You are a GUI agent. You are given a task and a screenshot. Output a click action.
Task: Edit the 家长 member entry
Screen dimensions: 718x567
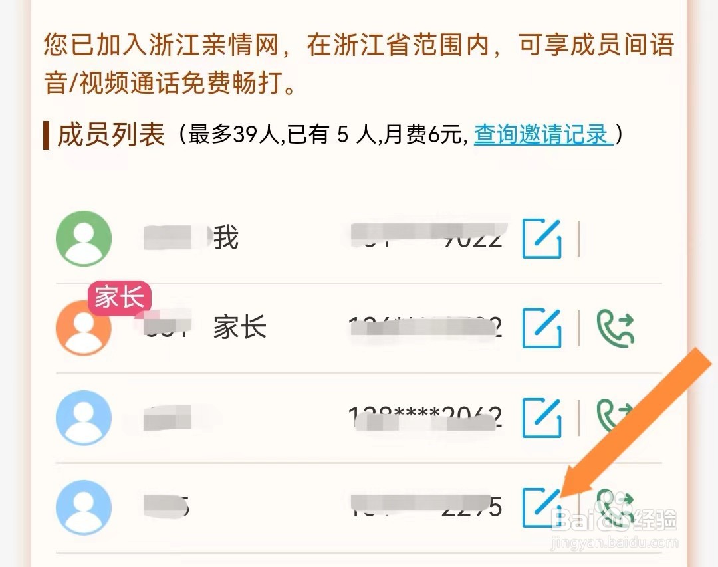542,328
